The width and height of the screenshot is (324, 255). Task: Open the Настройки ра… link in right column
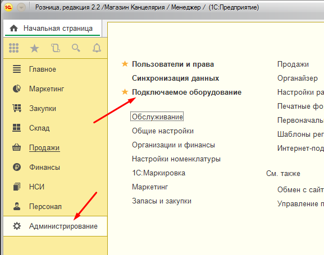click(300, 92)
